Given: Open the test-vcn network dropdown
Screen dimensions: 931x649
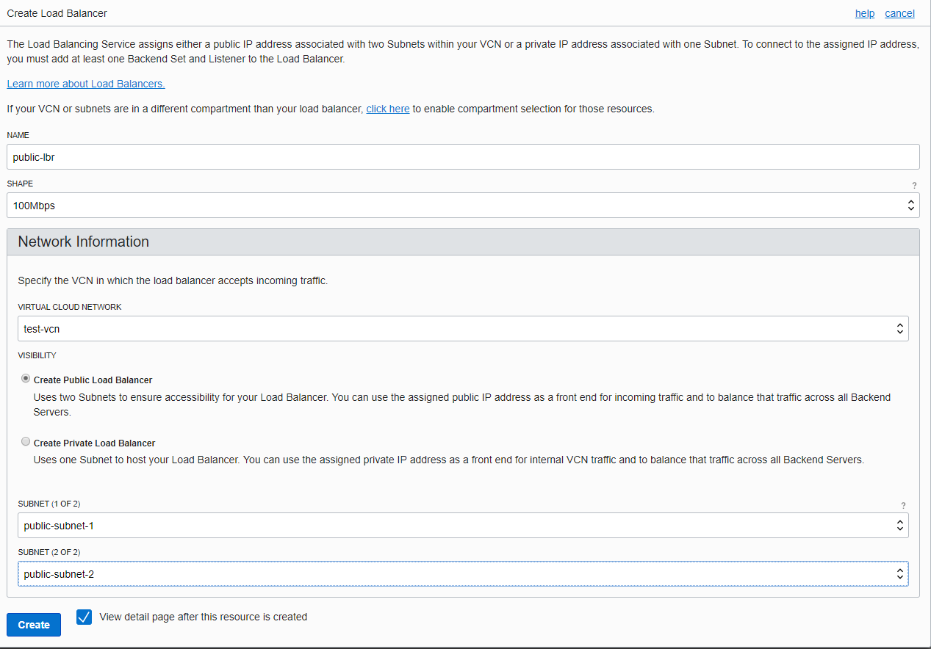Looking at the screenshot, I should (x=463, y=329).
